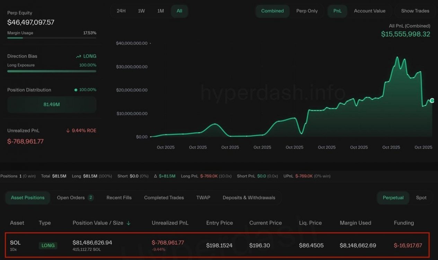Viewport: 438px width, 260px height.
Task: Click the red down arrow beside 9.44% ROE
Action: tap(68, 131)
